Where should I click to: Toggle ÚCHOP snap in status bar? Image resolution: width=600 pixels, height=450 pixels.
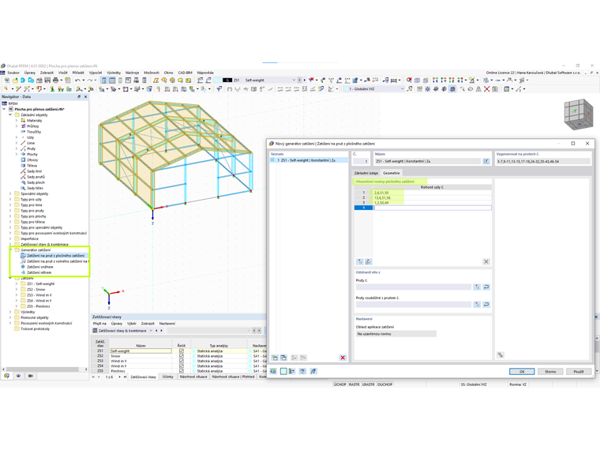(x=339, y=384)
